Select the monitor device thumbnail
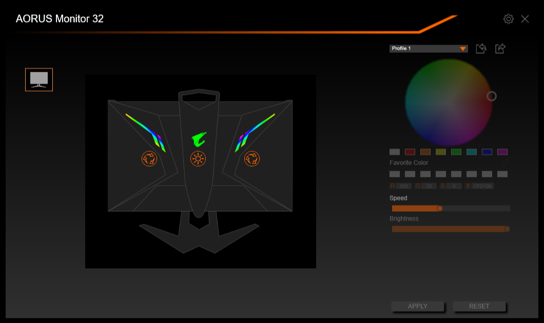544x323 pixels. click(39, 79)
